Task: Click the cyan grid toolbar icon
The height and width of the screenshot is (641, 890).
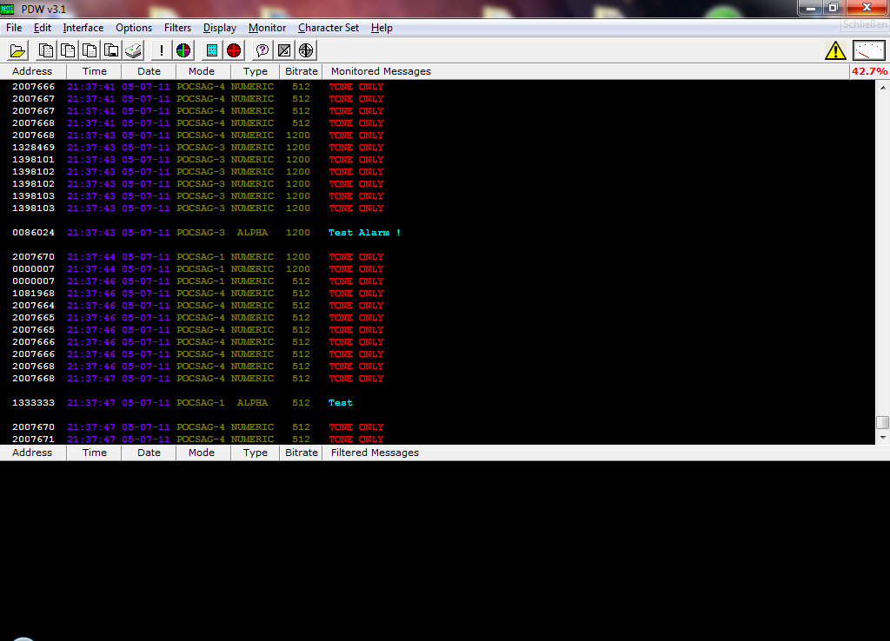Action: tap(211, 50)
